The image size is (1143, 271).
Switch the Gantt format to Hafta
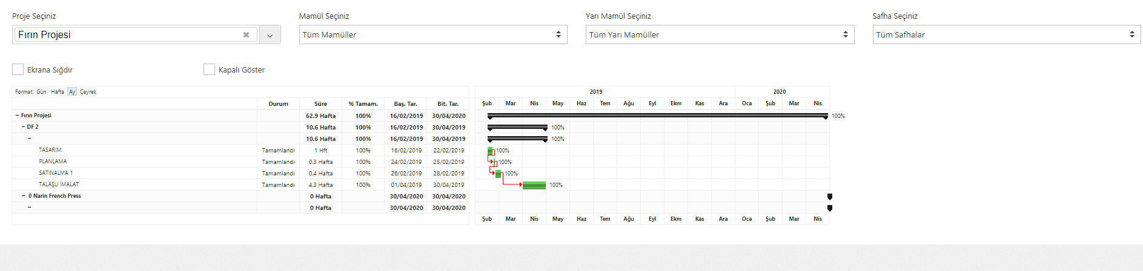click(58, 92)
